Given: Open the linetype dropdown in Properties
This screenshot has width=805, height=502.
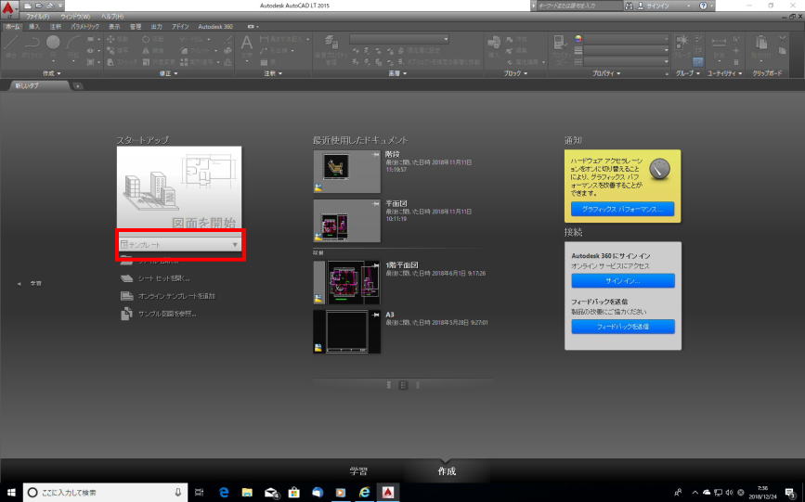Looking at the screenshot, I should point(626,61).
